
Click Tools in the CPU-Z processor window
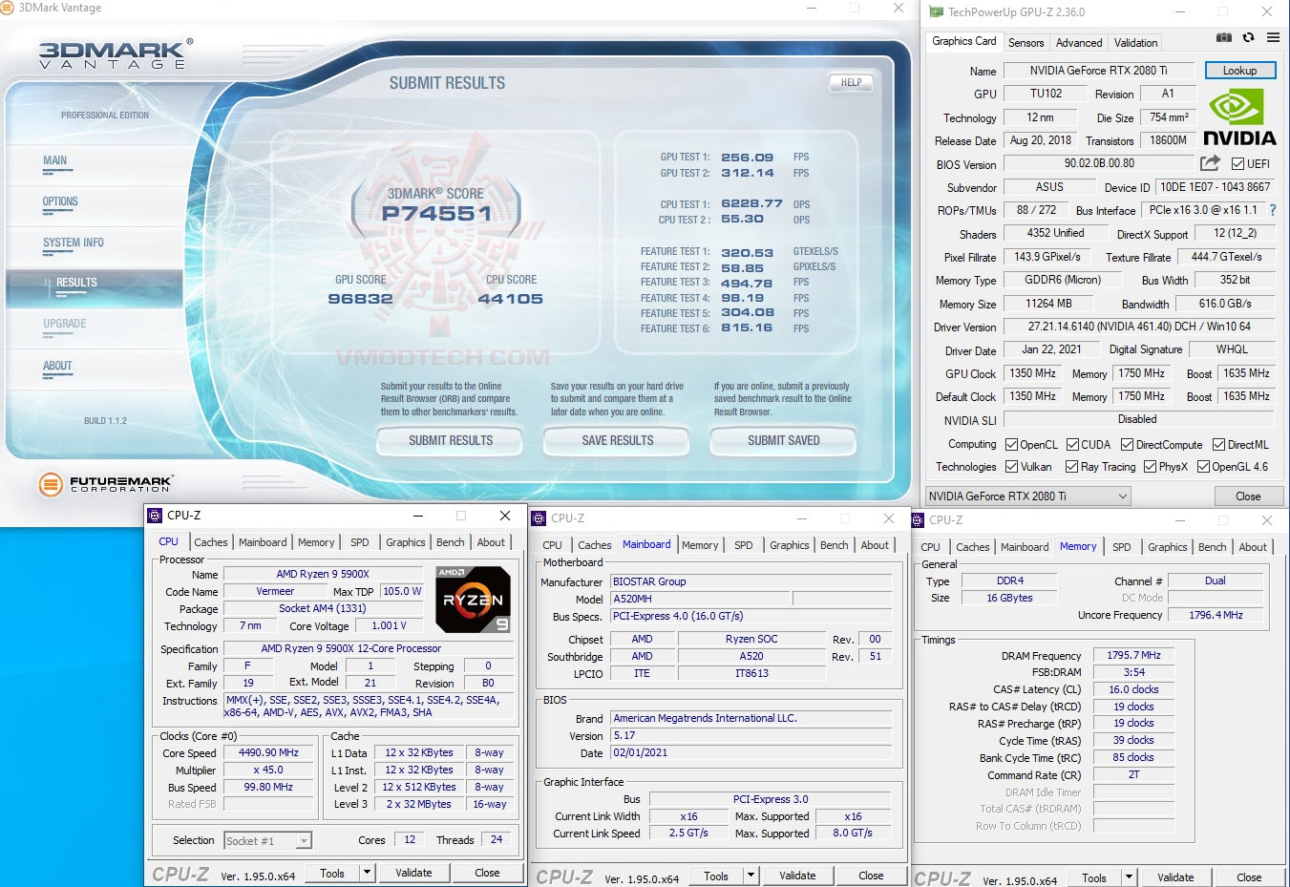pyautogui.click(x=332, y=873)
